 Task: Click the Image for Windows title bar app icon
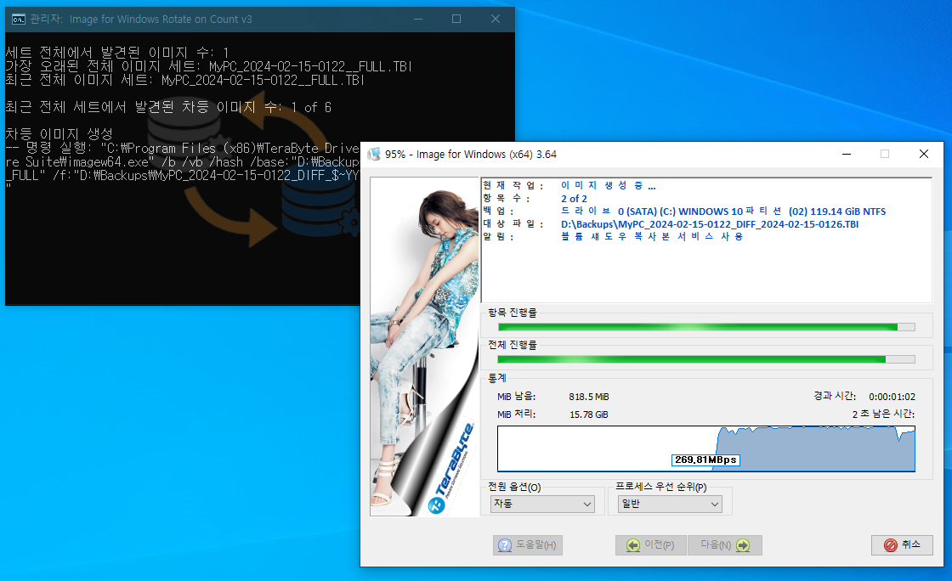(x=374, y=154)
